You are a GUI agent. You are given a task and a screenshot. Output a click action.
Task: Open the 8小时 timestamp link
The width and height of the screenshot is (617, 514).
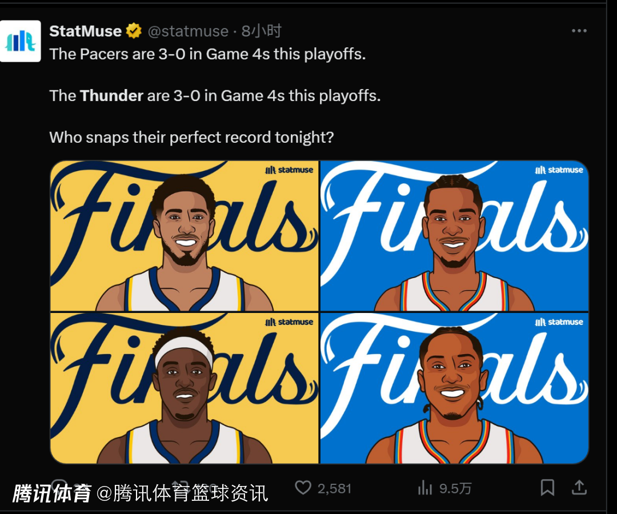click(261, 31)
